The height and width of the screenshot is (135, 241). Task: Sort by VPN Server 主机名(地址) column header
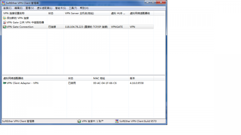[87, 13]
